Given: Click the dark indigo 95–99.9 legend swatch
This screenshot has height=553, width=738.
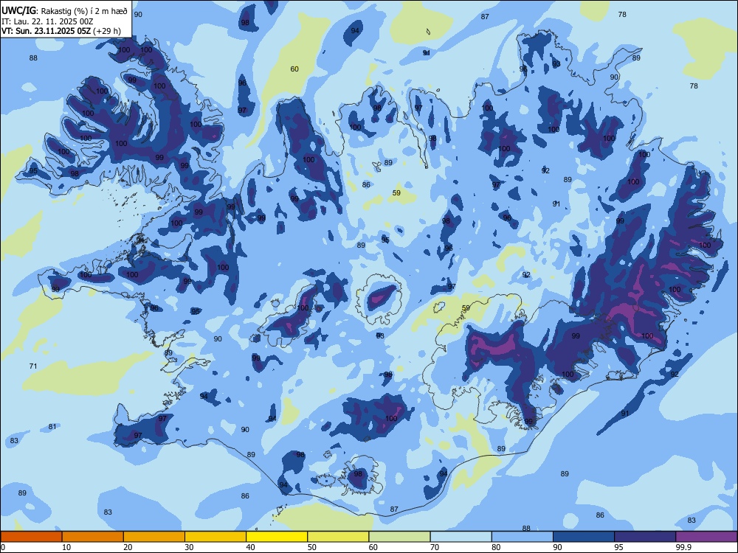Looking at the screenshot, I should (x=645, y=537).
